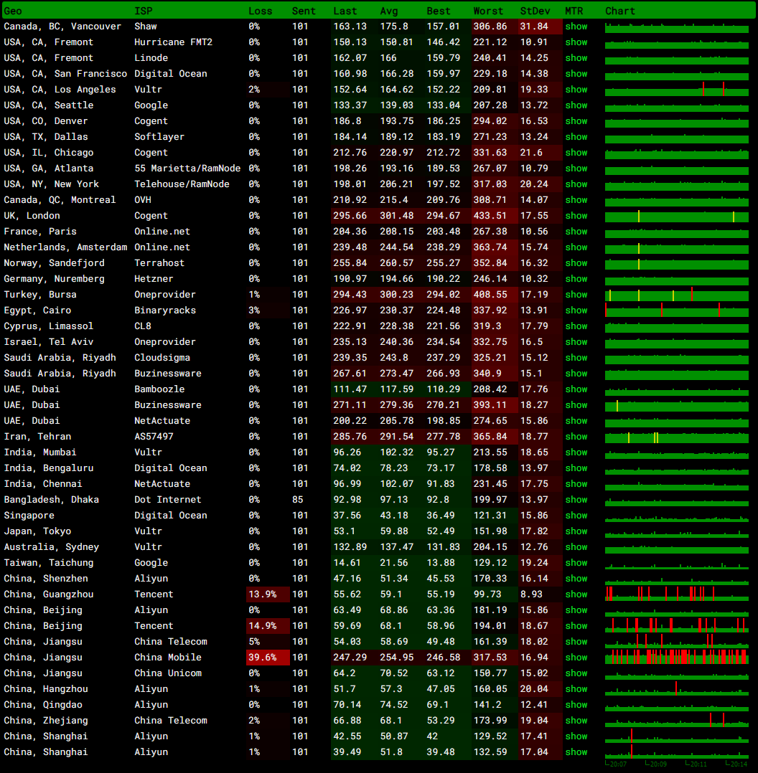Show MTR for China Jiangsu China Mobile
Viewport: 758px width, 773px height.
click(576, 658)
